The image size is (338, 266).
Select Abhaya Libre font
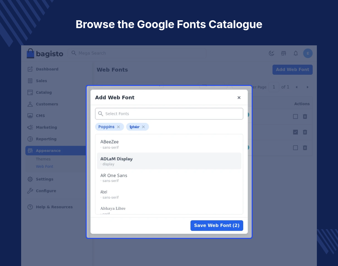pyautogui.click(x=169, y=209)
